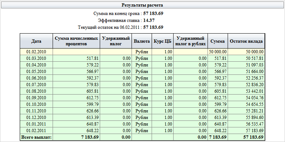
Task: Select the date cell 01.01.2011
Action: point(36,124)
